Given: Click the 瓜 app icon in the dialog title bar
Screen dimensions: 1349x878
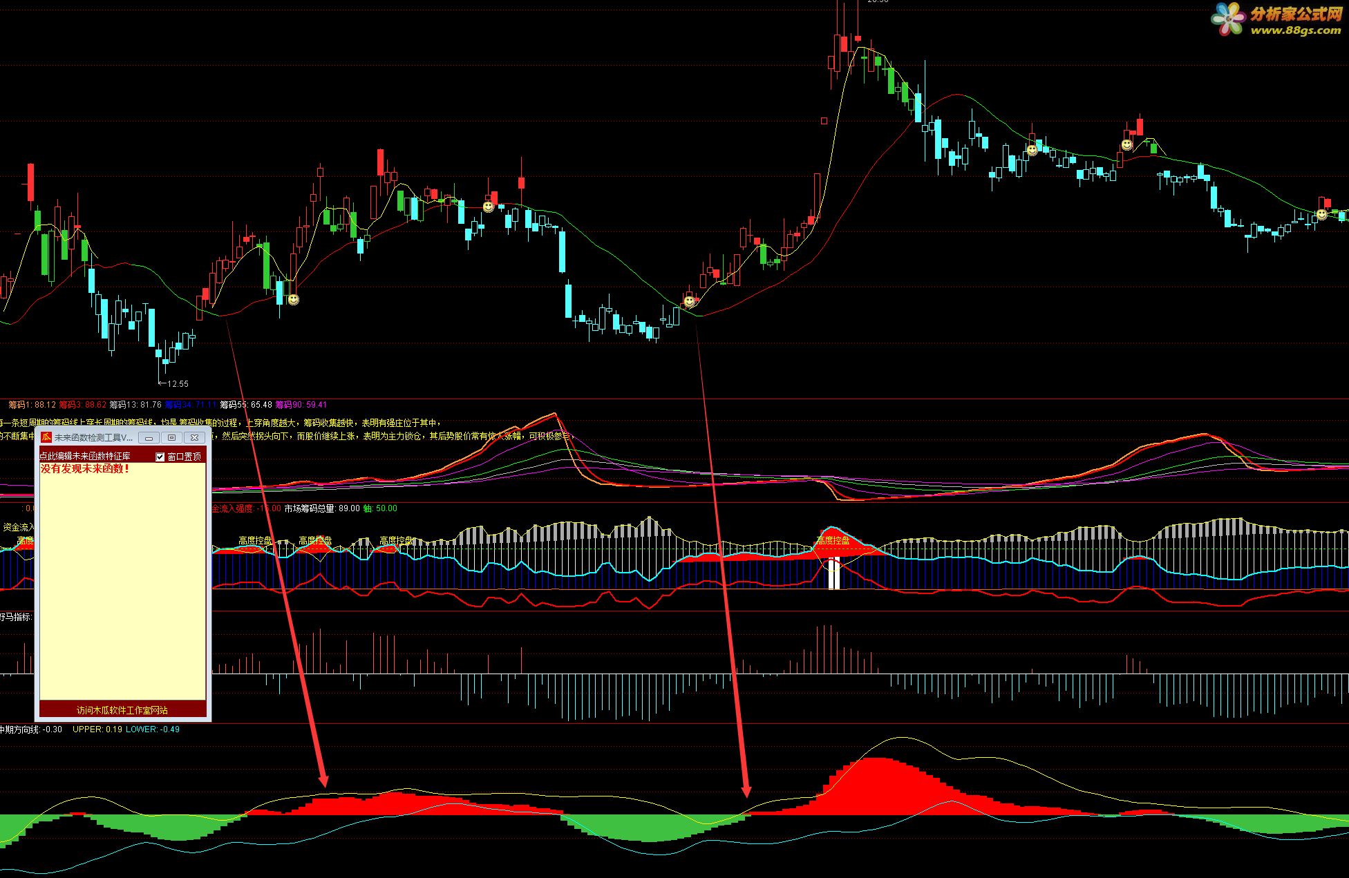Looking at the screenshot, I should (x=46, y=437).
